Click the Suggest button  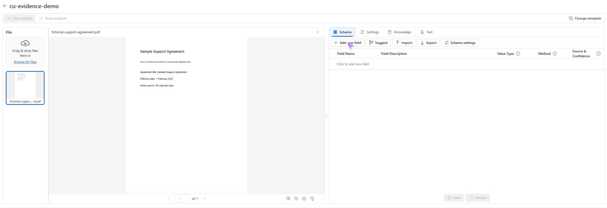pyautogui.click(x=378, y=43)
